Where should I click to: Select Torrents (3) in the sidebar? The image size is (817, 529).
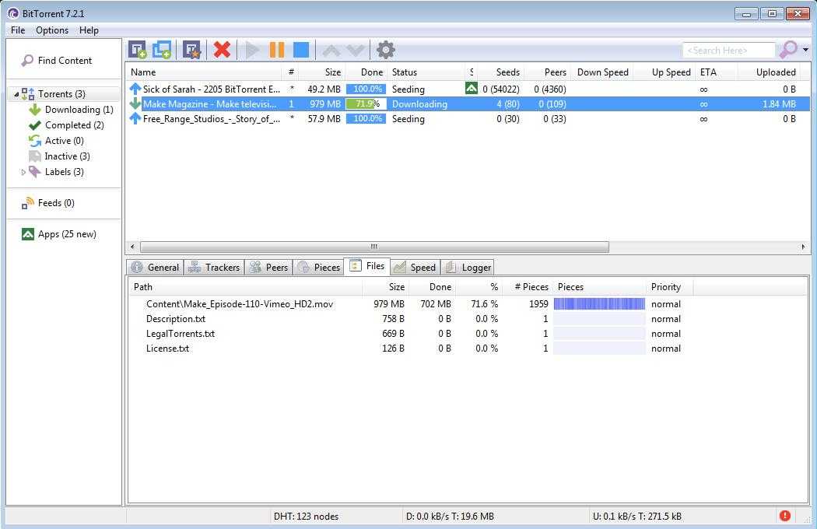(x=61, y=94)
